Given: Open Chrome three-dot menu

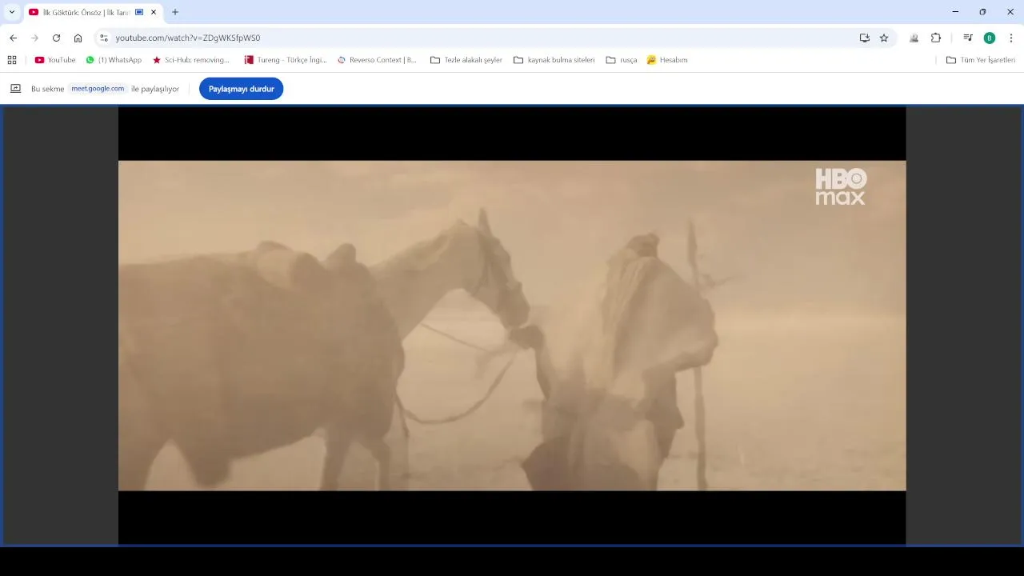Looking at the screenshot, I should (x=1011, y=38).
